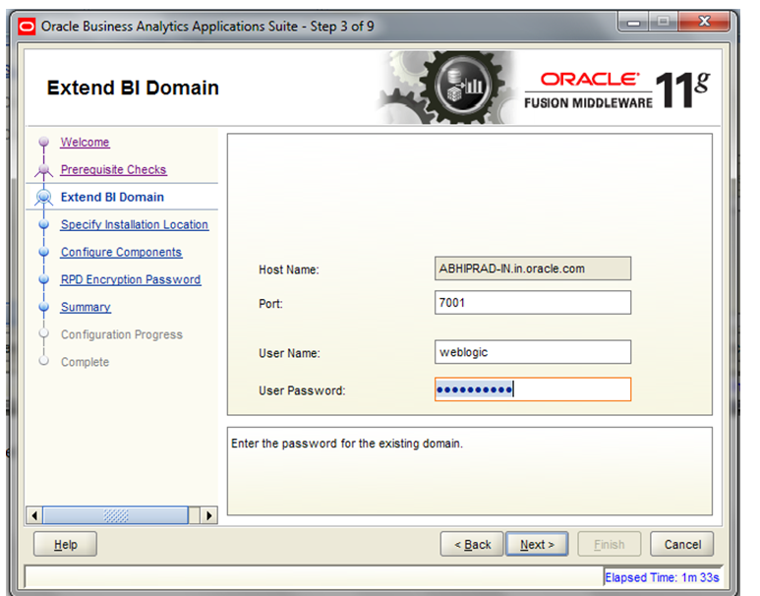
Task: Click the Configure Components bullet icon
Action: [43, 252]
